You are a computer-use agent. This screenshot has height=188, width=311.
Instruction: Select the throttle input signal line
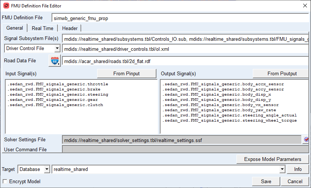click(x=58, y=84)
